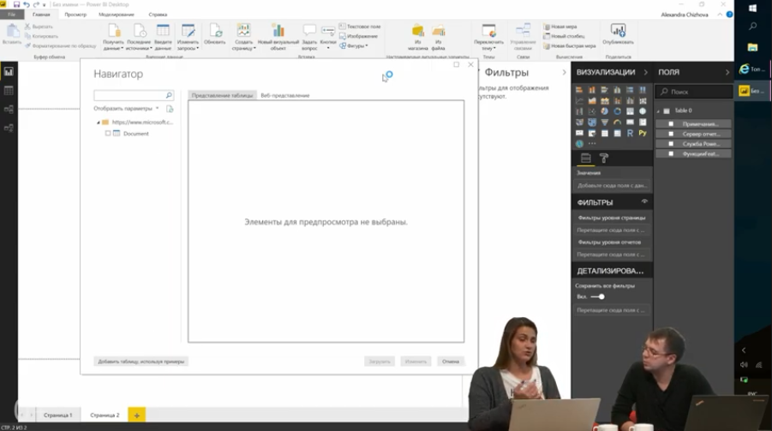Screen dimensions: 772x431
Task: Import visual Из магазина
Action: click(x=418, y=37)
